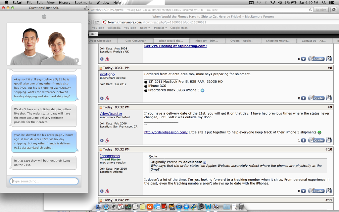Open post #8 permalink number
The height and width of the screenshot is (212, 339).
(330, 68)
